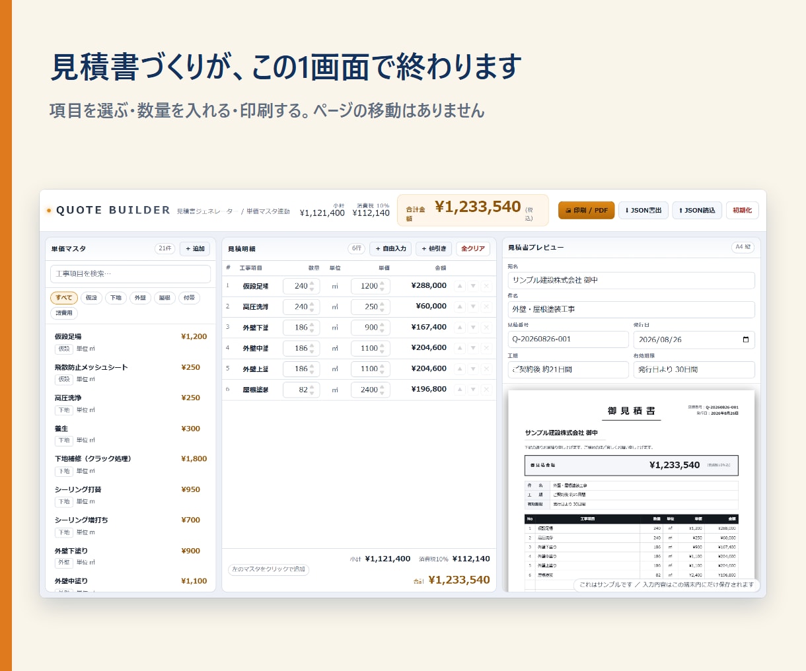Delete the 外壁下塗 row
Screen dimensions: 806x671
tap(486, 328)
